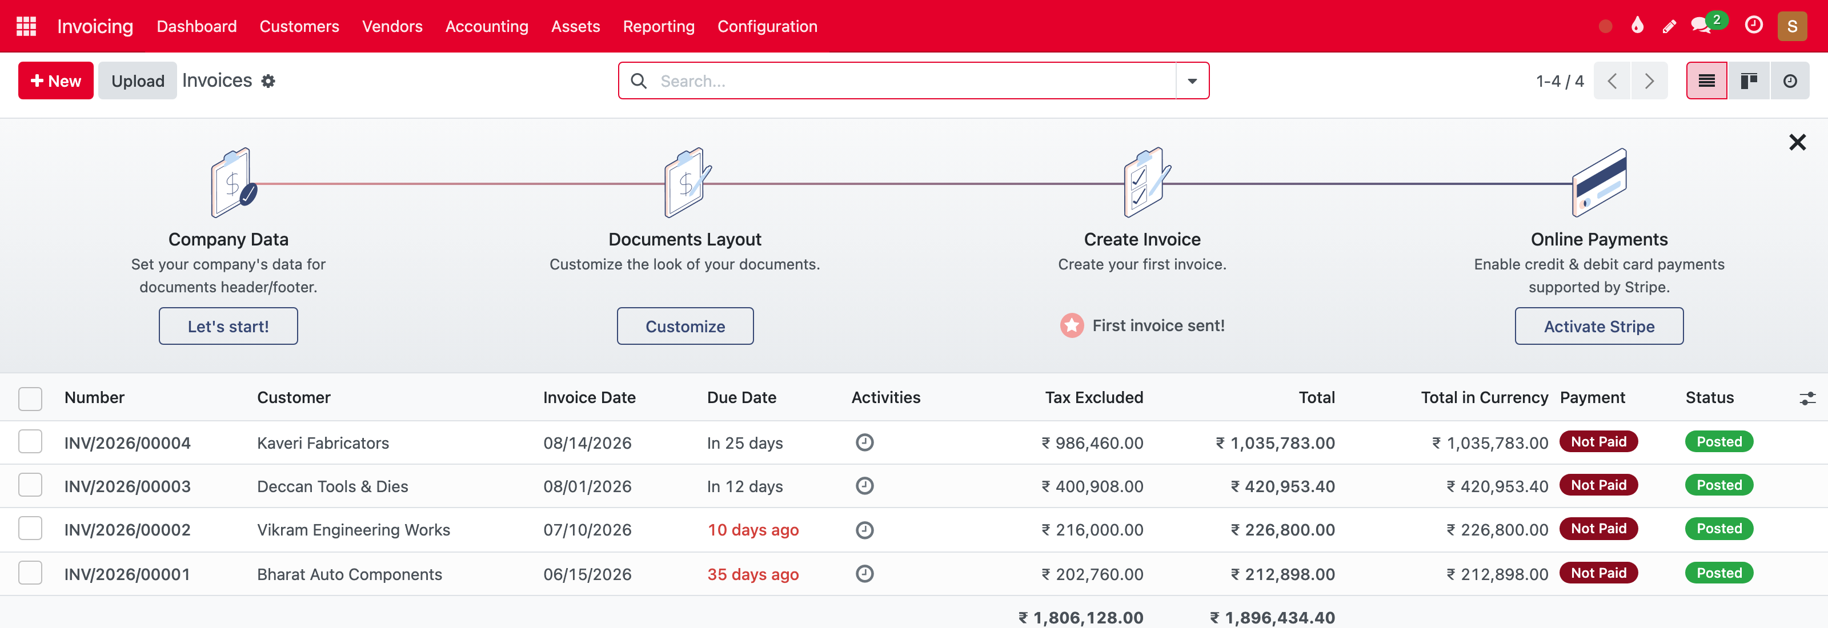Image resolution: width=1828 pixels, height=628 pixels.
Task: Sort by Status column header
Action: (1710, 398)
